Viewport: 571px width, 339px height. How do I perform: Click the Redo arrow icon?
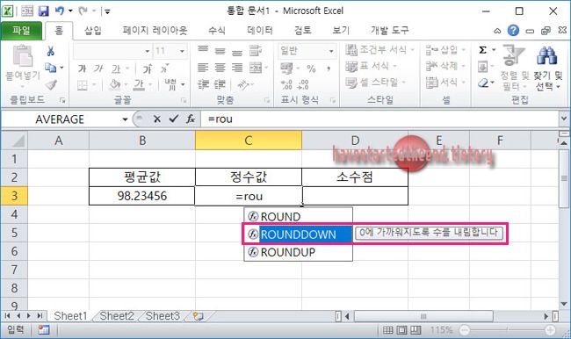[x=83, y=11]
